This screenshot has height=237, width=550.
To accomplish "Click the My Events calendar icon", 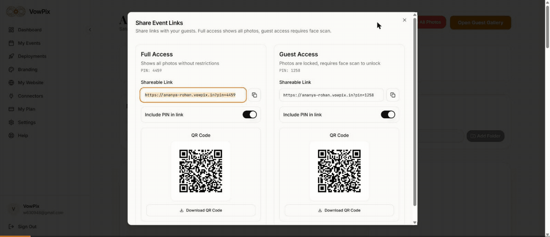I will [11, 43].
